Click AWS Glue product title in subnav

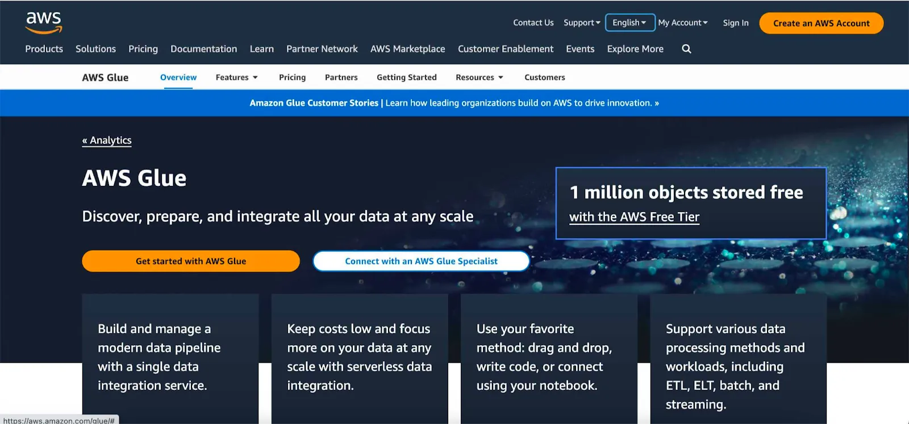105,78
